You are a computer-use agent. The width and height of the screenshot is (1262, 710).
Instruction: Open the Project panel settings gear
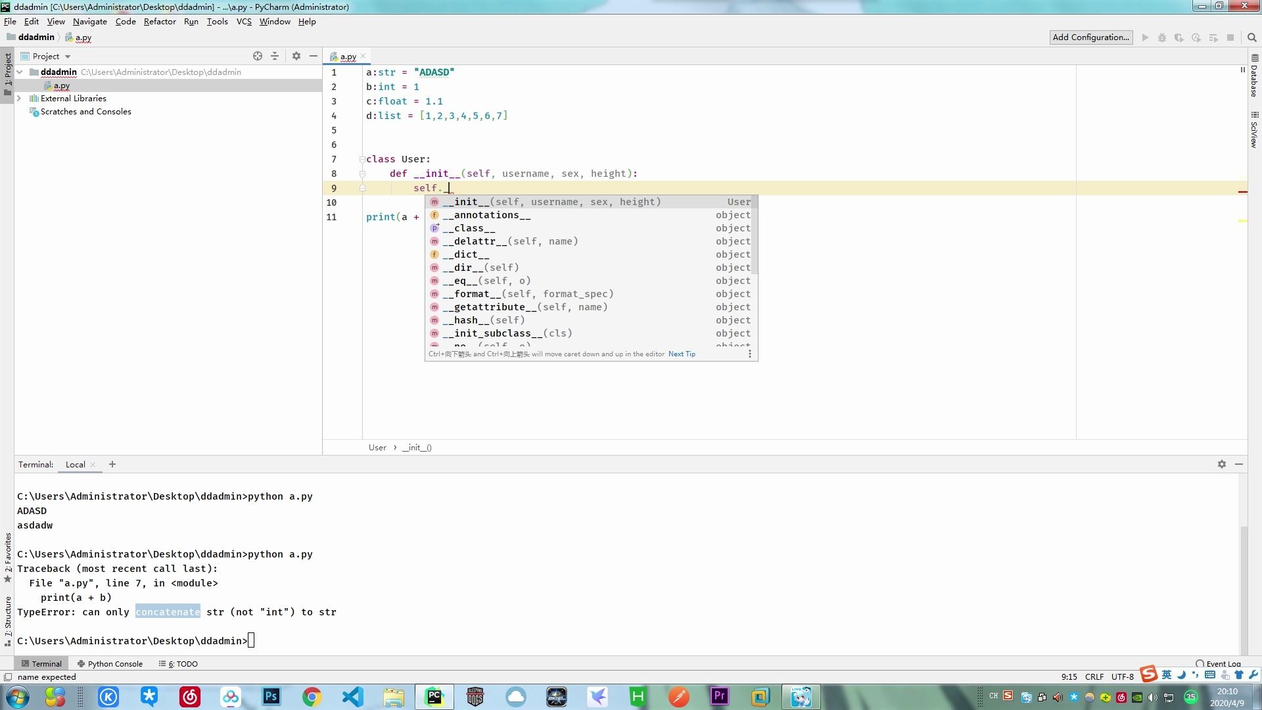(x=296, y=56)
